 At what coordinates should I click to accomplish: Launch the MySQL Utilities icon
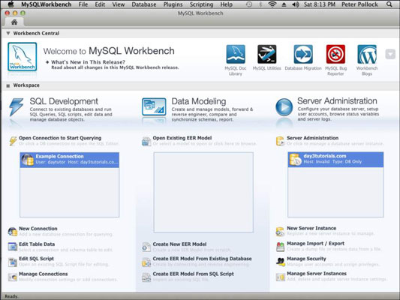point(267,54)
